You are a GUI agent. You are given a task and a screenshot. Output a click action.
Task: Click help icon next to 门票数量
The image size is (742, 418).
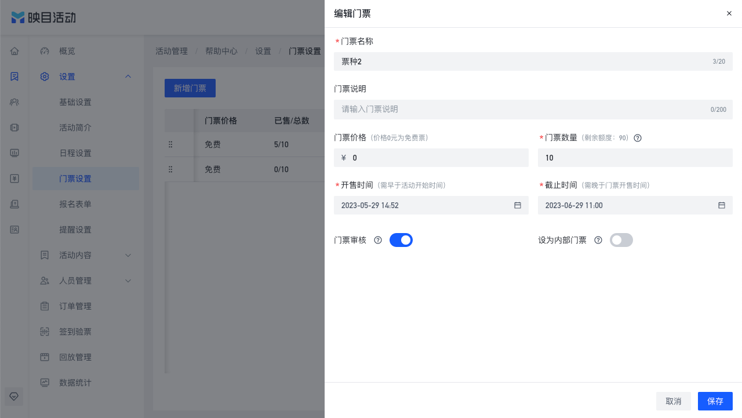click(x=638, y=138)
